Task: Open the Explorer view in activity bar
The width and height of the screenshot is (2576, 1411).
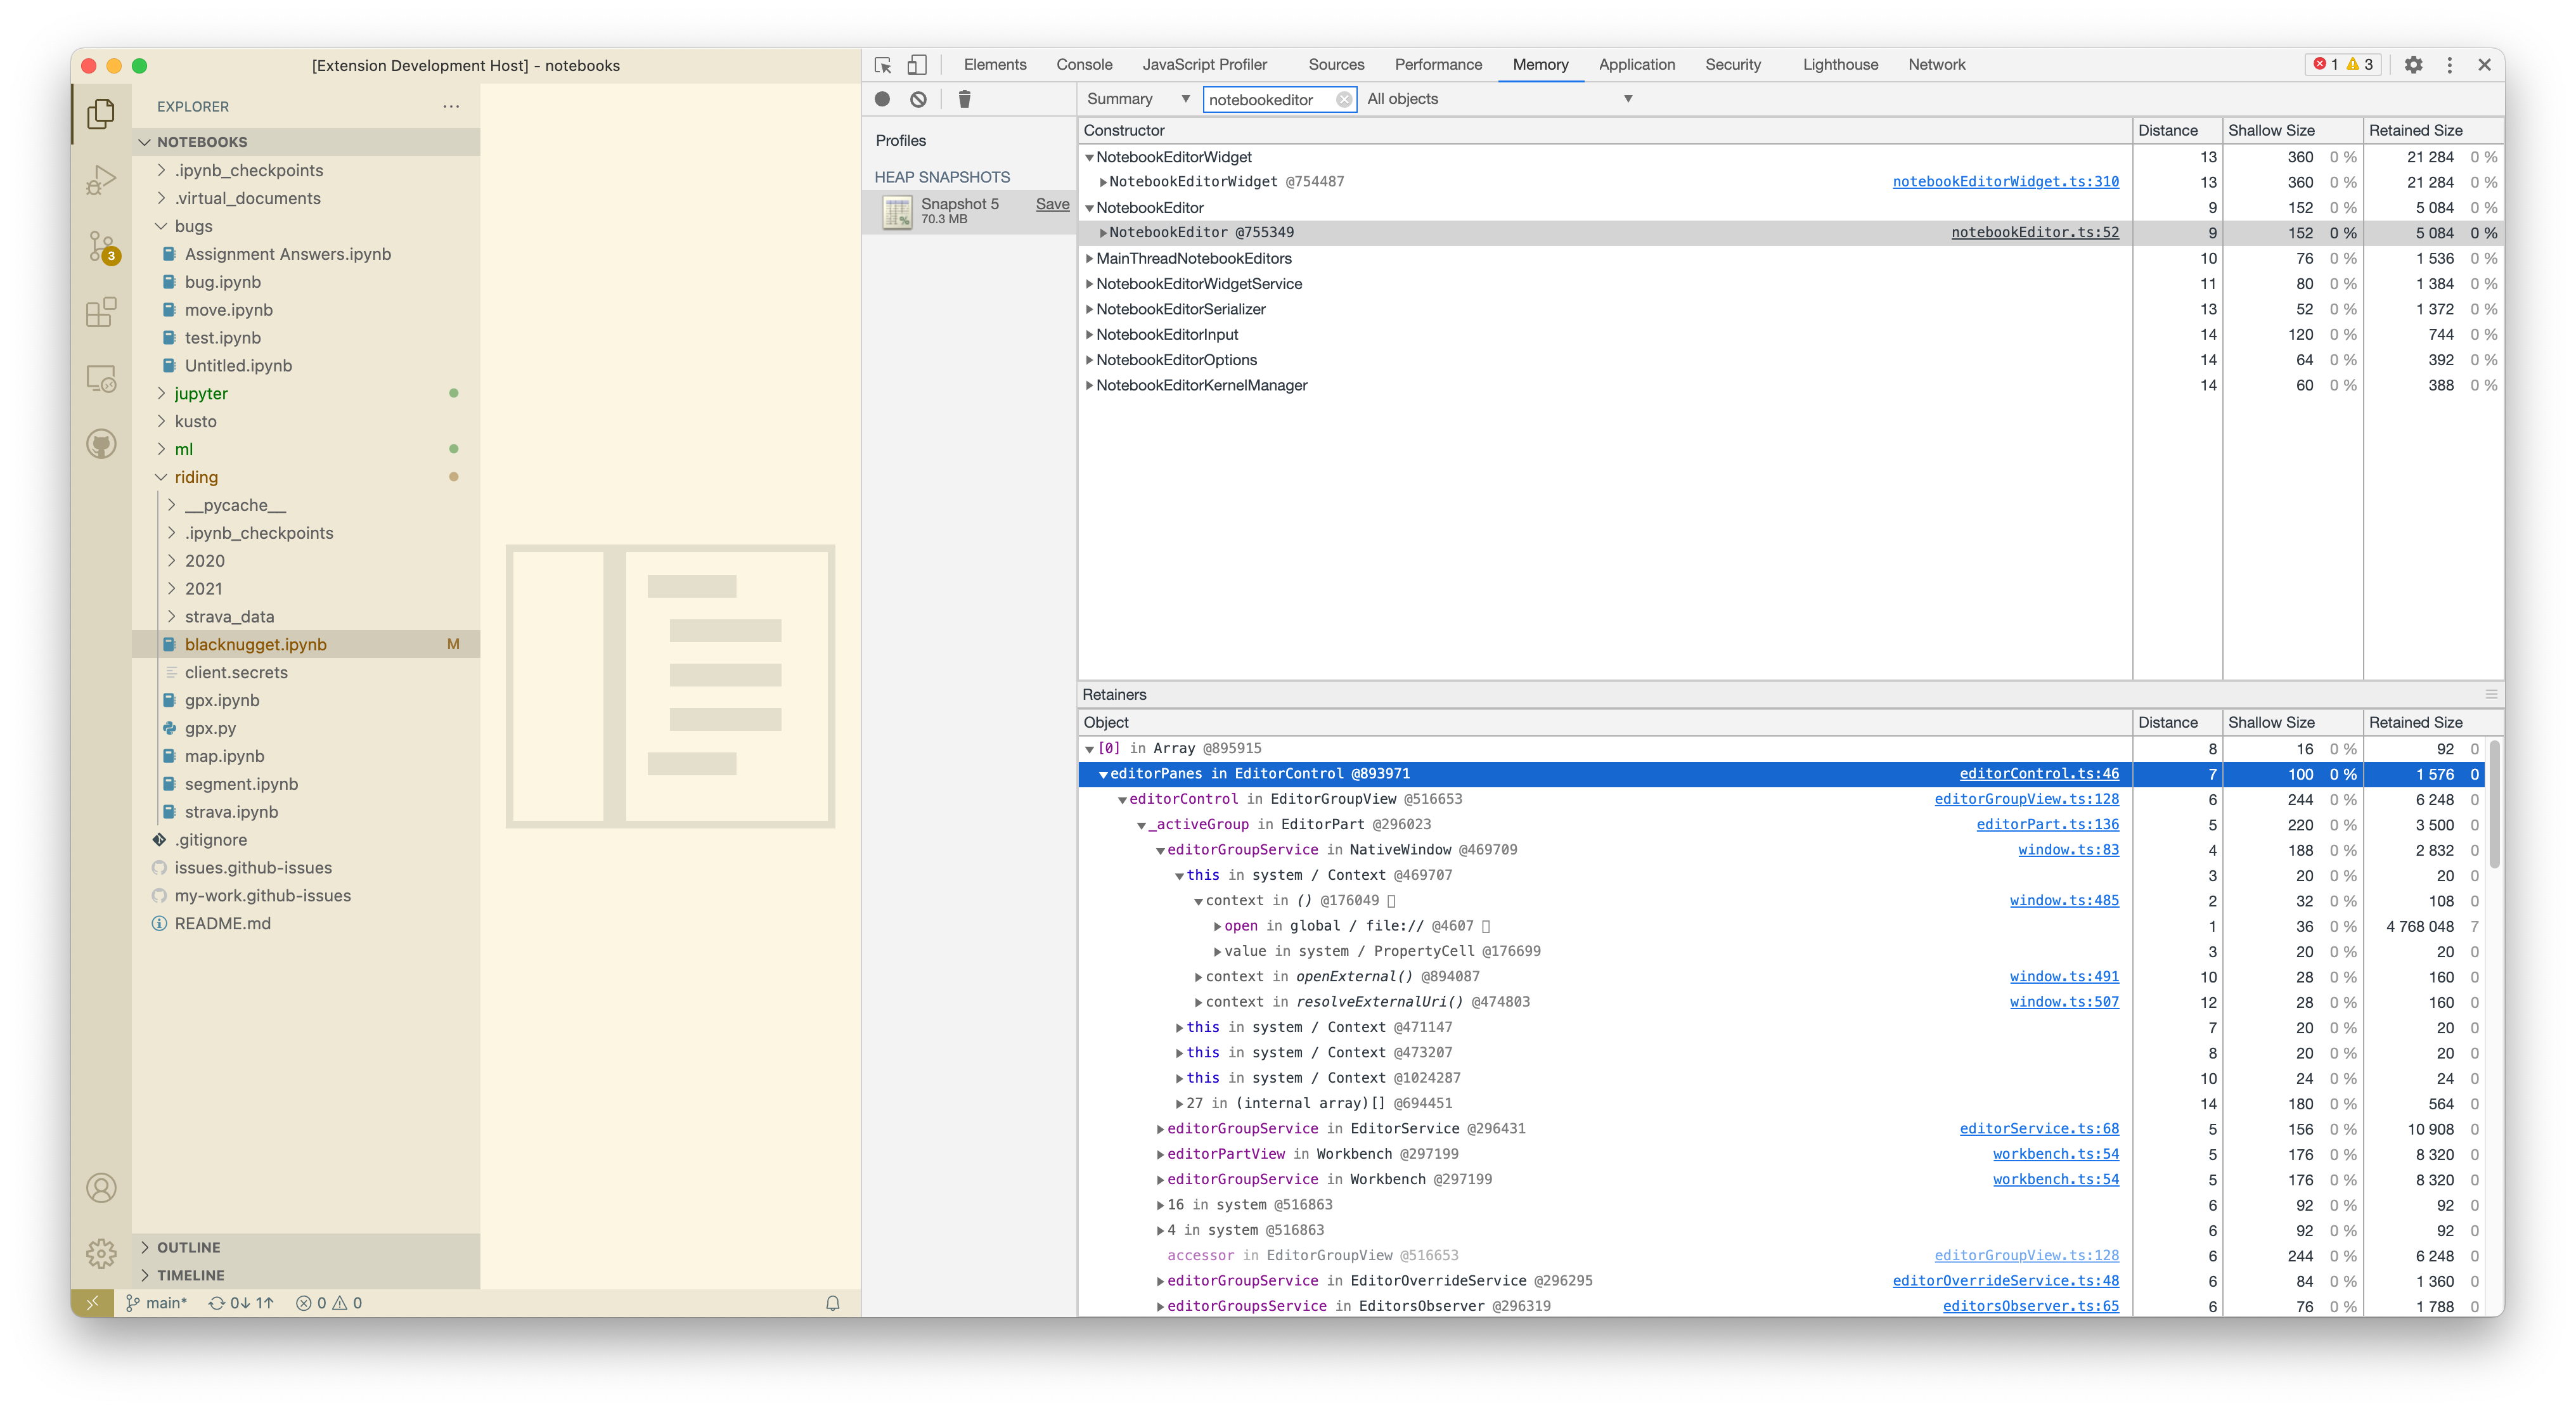Action: (x=101, y=114)
